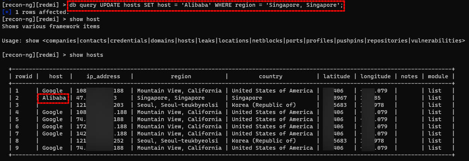Click 'profiles' in the usage options
The width and height of the screenshot is (469, 161).
click(319, 41)
